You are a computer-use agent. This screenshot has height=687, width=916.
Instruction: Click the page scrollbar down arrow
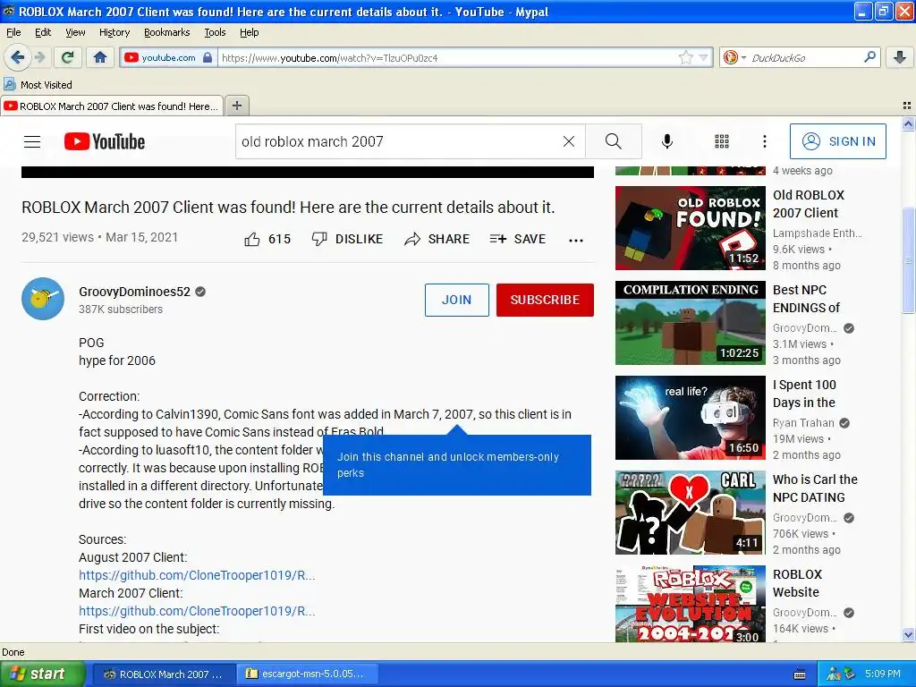tap(908, 635)
